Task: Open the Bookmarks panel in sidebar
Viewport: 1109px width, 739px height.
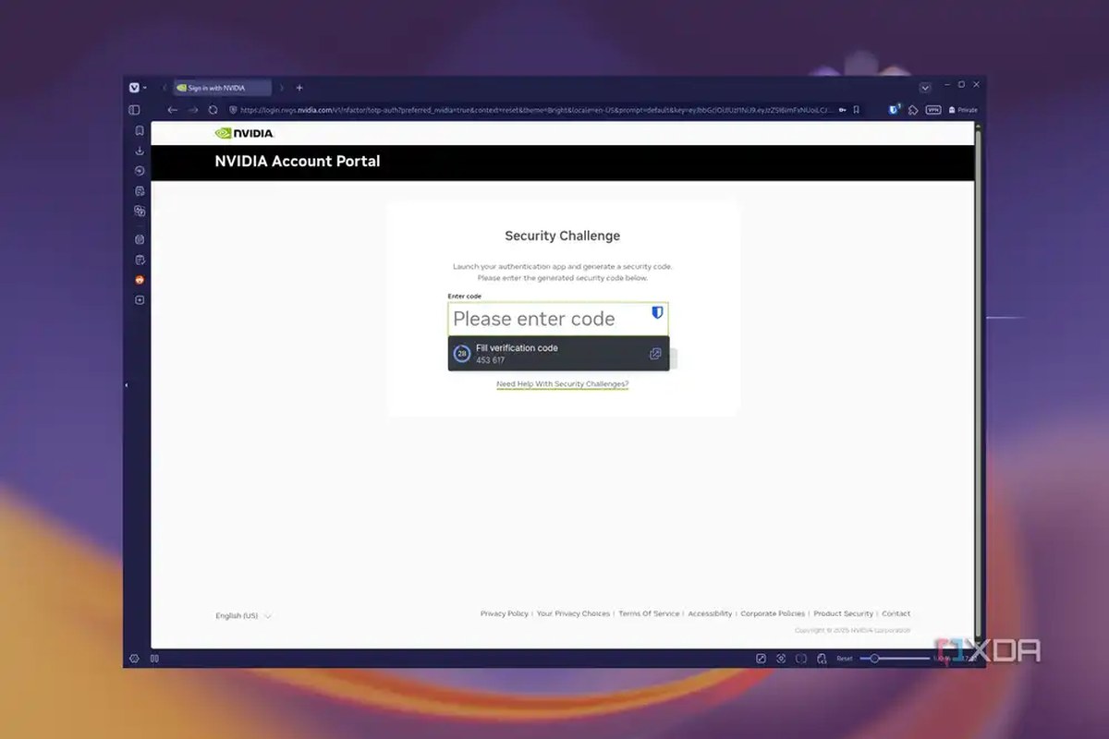Action: (x=140, y=130)
